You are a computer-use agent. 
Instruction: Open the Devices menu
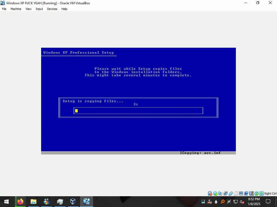click(52, 9)
